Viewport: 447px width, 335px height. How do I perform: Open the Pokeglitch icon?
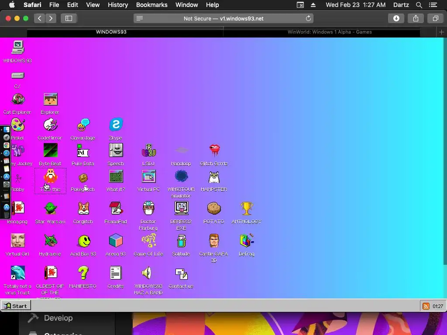(x=83, y=178)
